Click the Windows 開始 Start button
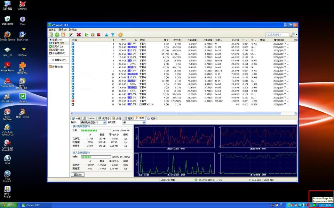The width and height of the screenshot is (334, 208). [x=9, y=205]
